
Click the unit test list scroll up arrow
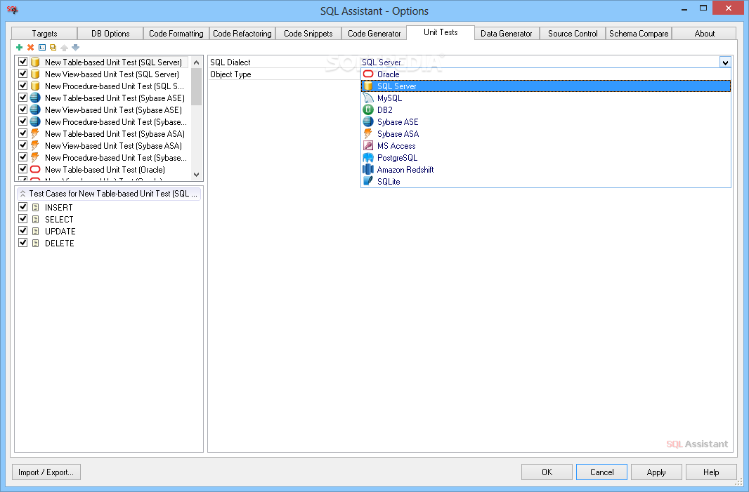[196, 62]
